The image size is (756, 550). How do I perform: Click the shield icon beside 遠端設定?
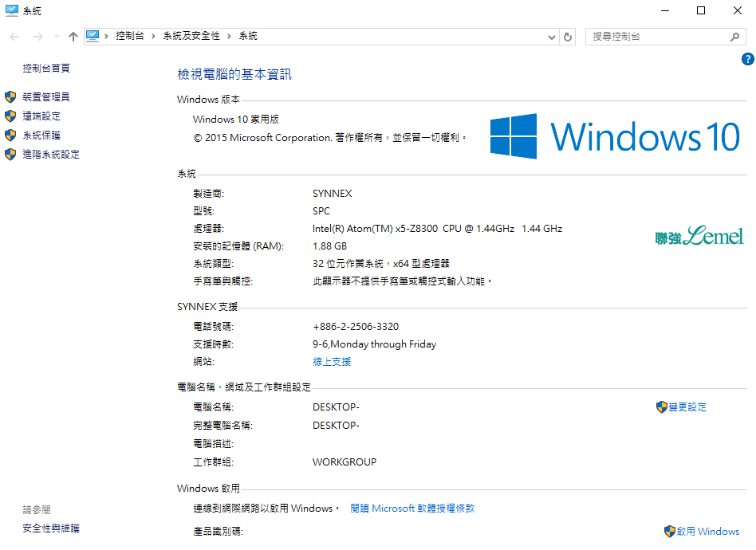[x=10, y=116]
